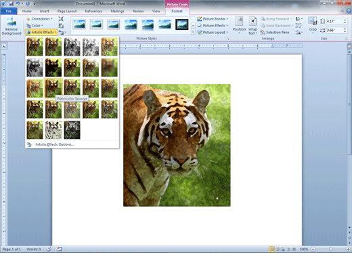The height and width of the screenshot is (253, 352).
Task: Select the last effect thumbnail, Glow Edges
Action: [x=72, y=130]
